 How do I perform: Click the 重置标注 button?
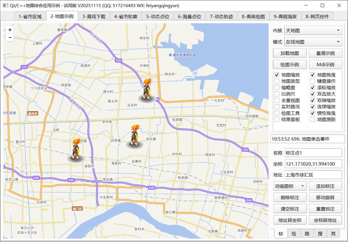coord(325,209)
